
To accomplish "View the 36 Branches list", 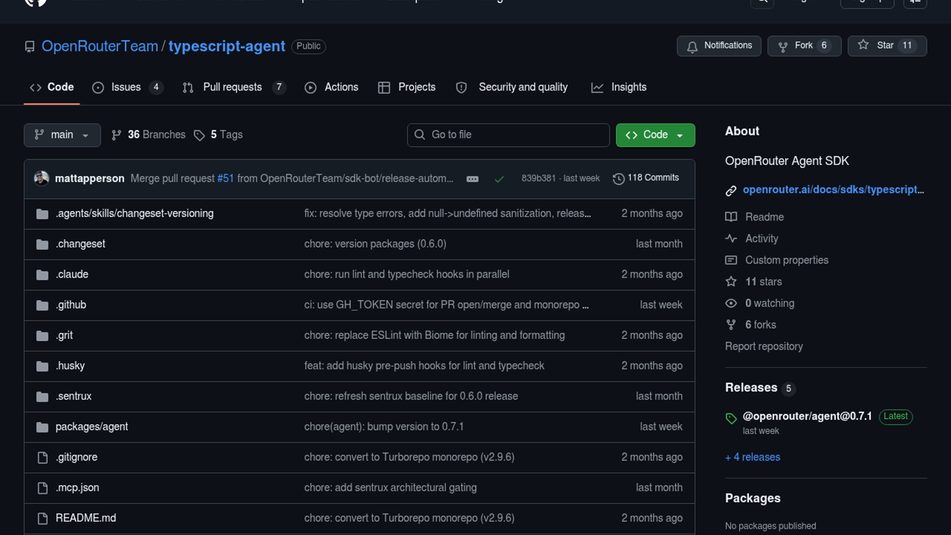I will [x=149, y=135].
